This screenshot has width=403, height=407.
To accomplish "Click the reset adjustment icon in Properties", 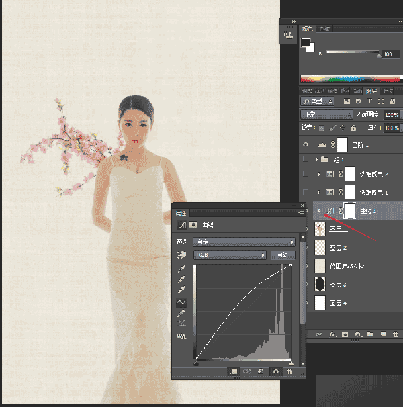I will (261, 371).
